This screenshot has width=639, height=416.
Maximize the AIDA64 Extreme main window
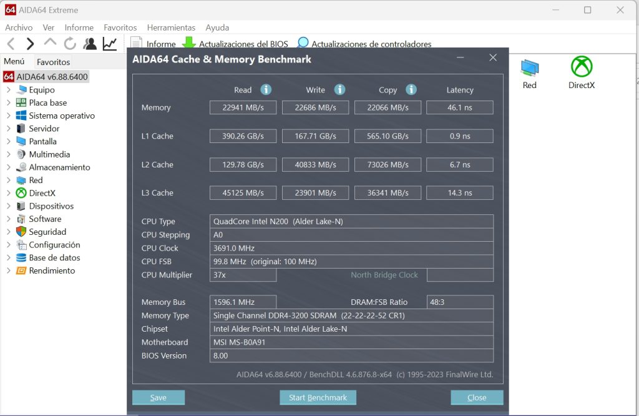[588, 10]
